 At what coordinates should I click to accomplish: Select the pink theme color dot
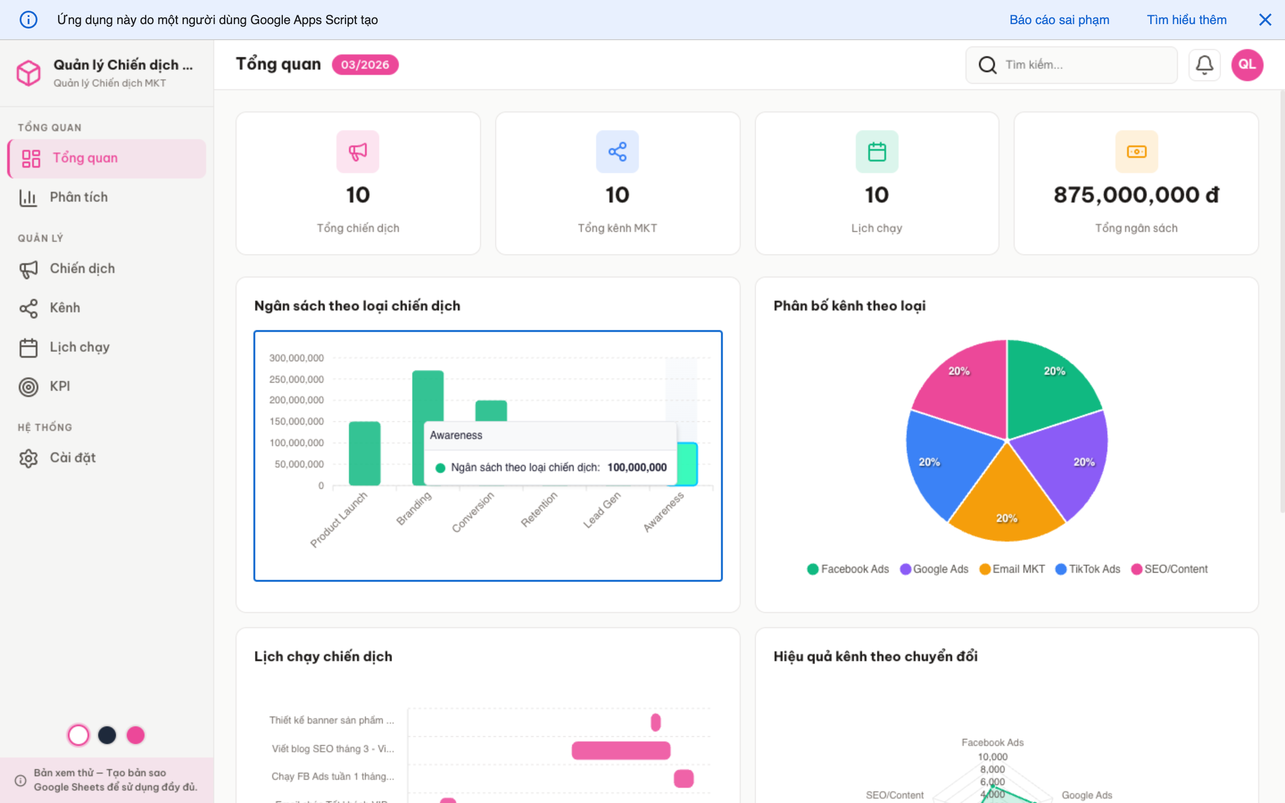(x=136, y=735)
